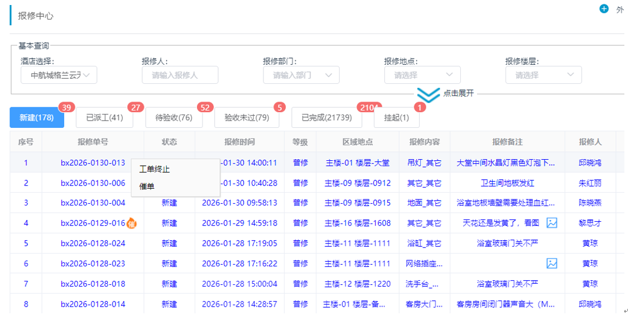The width and height of the screenshot is (640, 320).
Task: Select 工单终止 from the context menu
Action: [155, 169]
